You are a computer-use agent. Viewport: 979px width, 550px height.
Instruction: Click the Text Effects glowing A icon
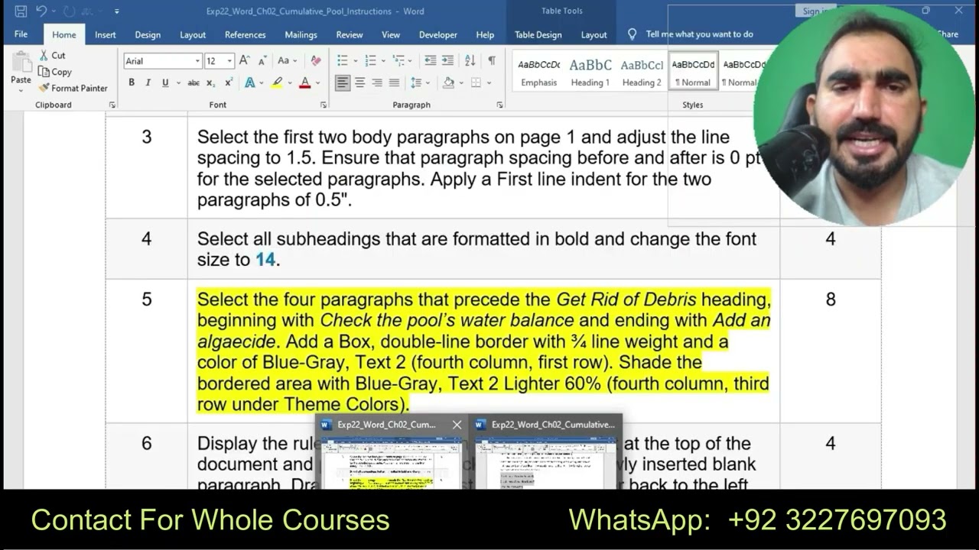click(250, 82)
